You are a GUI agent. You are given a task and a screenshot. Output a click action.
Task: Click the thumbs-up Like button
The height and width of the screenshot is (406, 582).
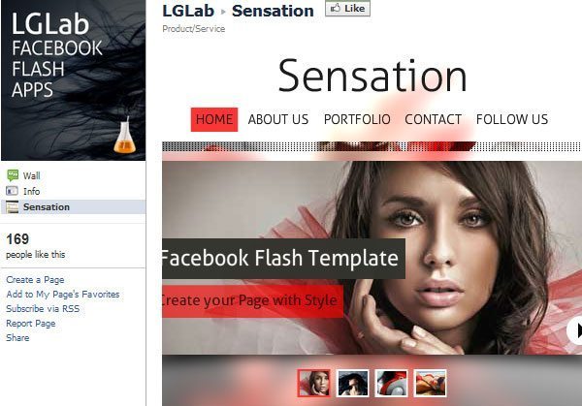point(347,9)
